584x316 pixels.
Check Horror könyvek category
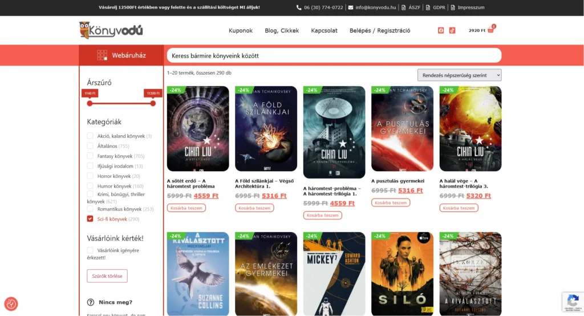[90, 176]
